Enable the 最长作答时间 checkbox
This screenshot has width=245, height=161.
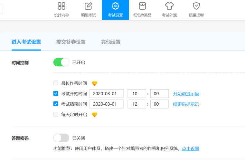pos(56,83)
